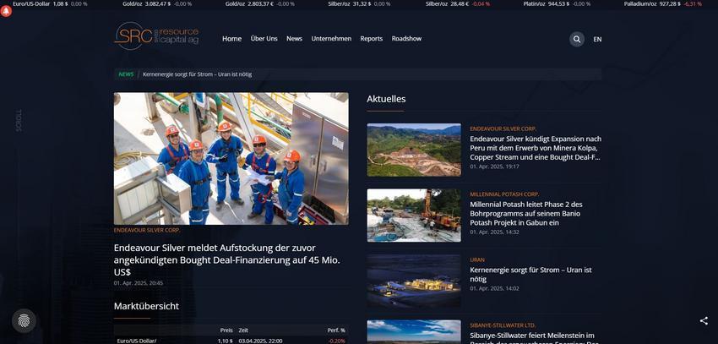The image size is (718, 344).
Task: Click the green NEWS ticker label
Action: (126, 74)
